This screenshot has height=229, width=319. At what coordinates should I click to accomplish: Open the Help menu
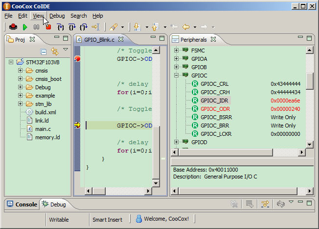pos(98,16)
